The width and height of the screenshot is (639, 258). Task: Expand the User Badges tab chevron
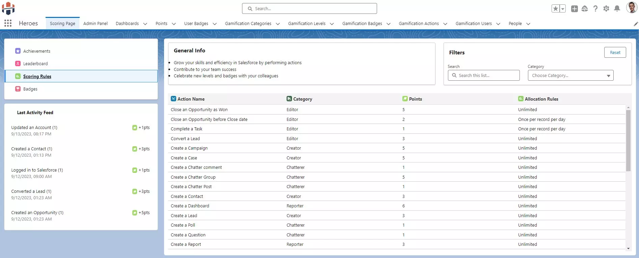215,24
